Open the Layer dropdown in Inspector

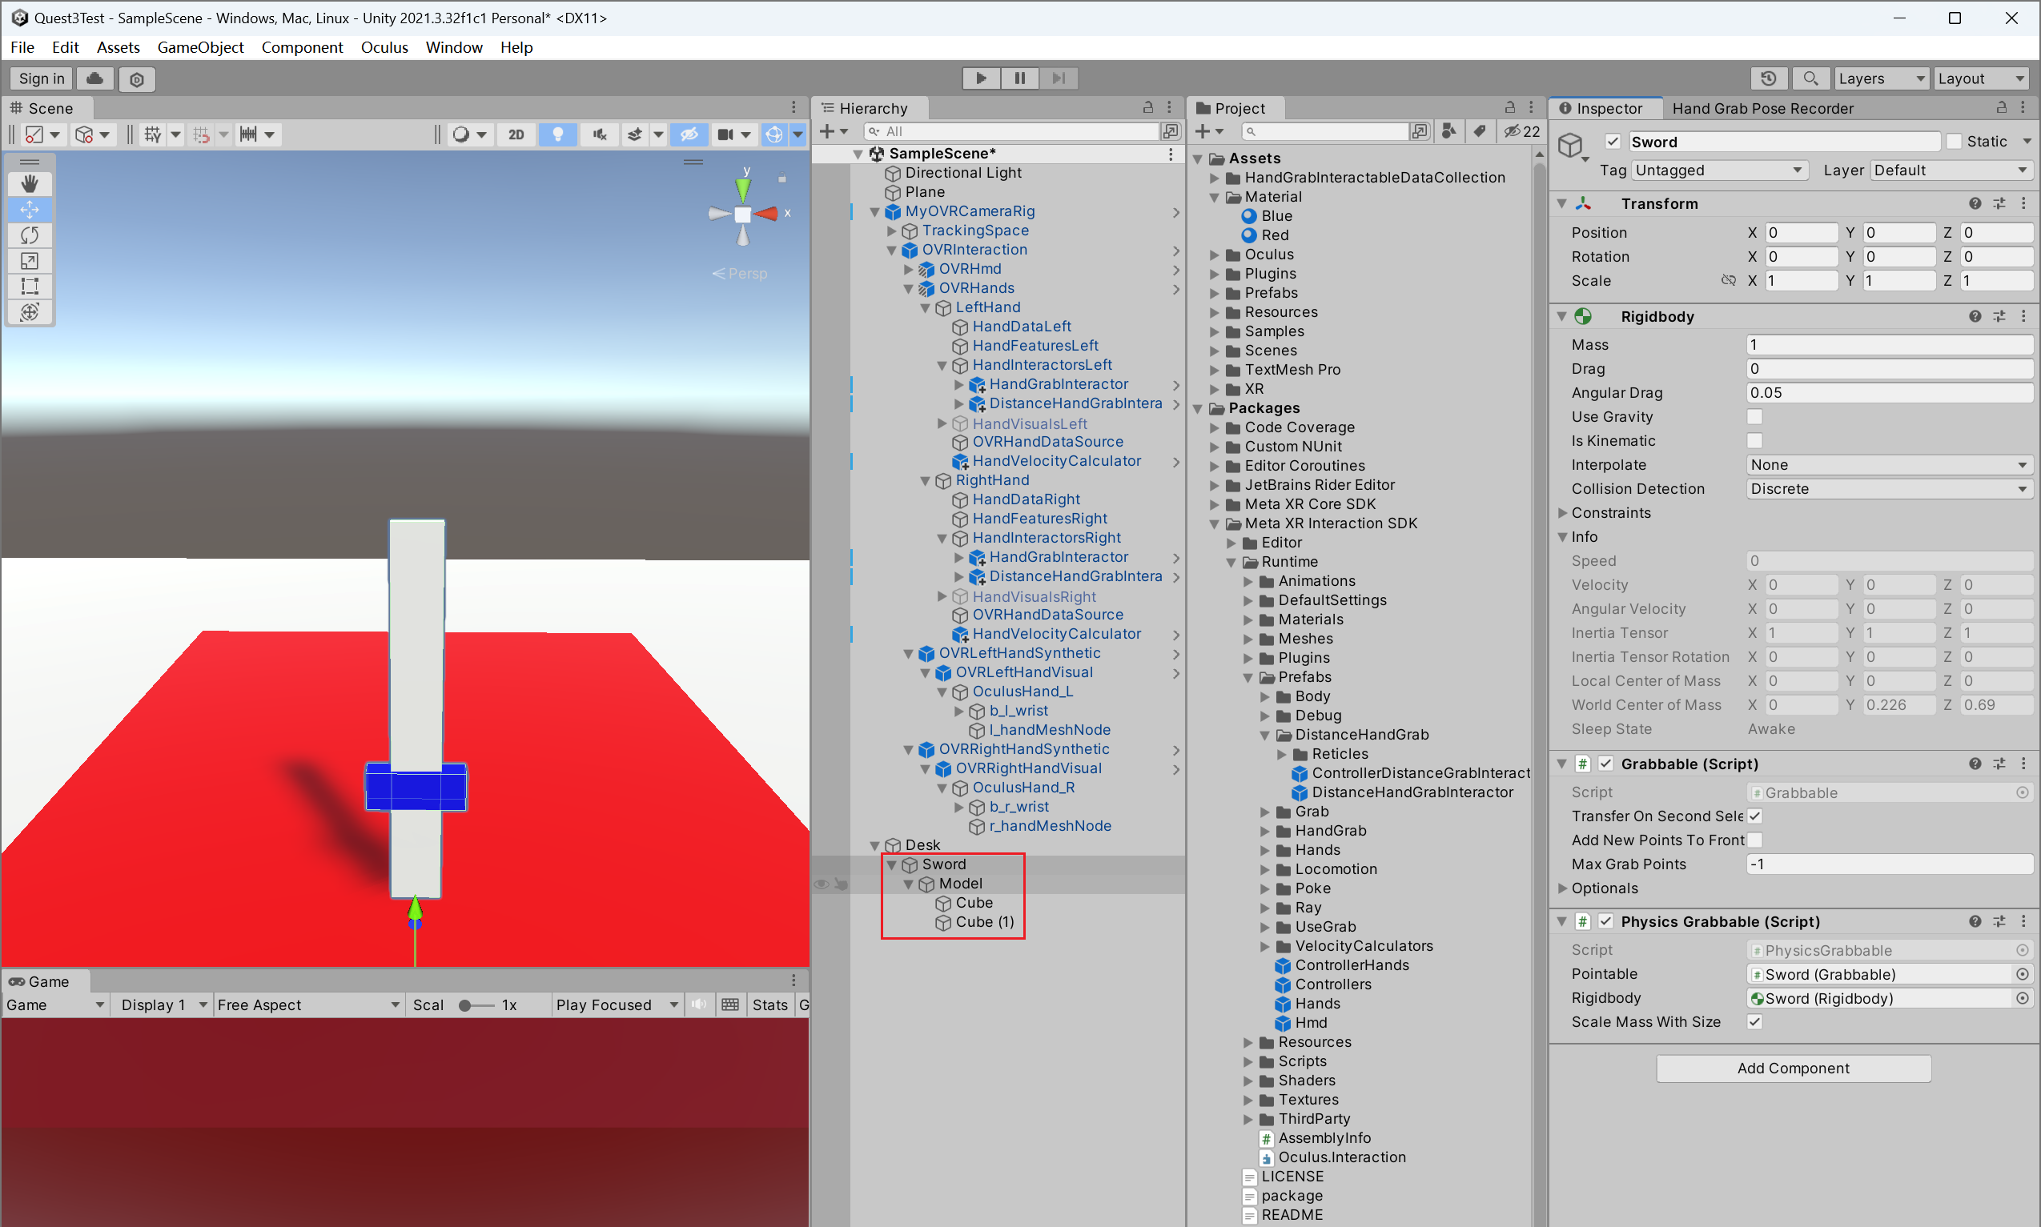tap(1950, 170)
